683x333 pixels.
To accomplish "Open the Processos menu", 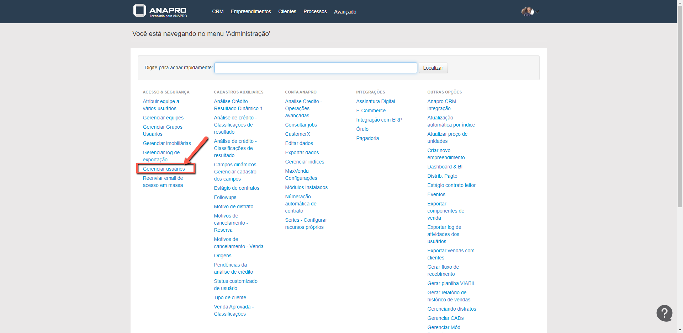I will (x=315, y=11).
